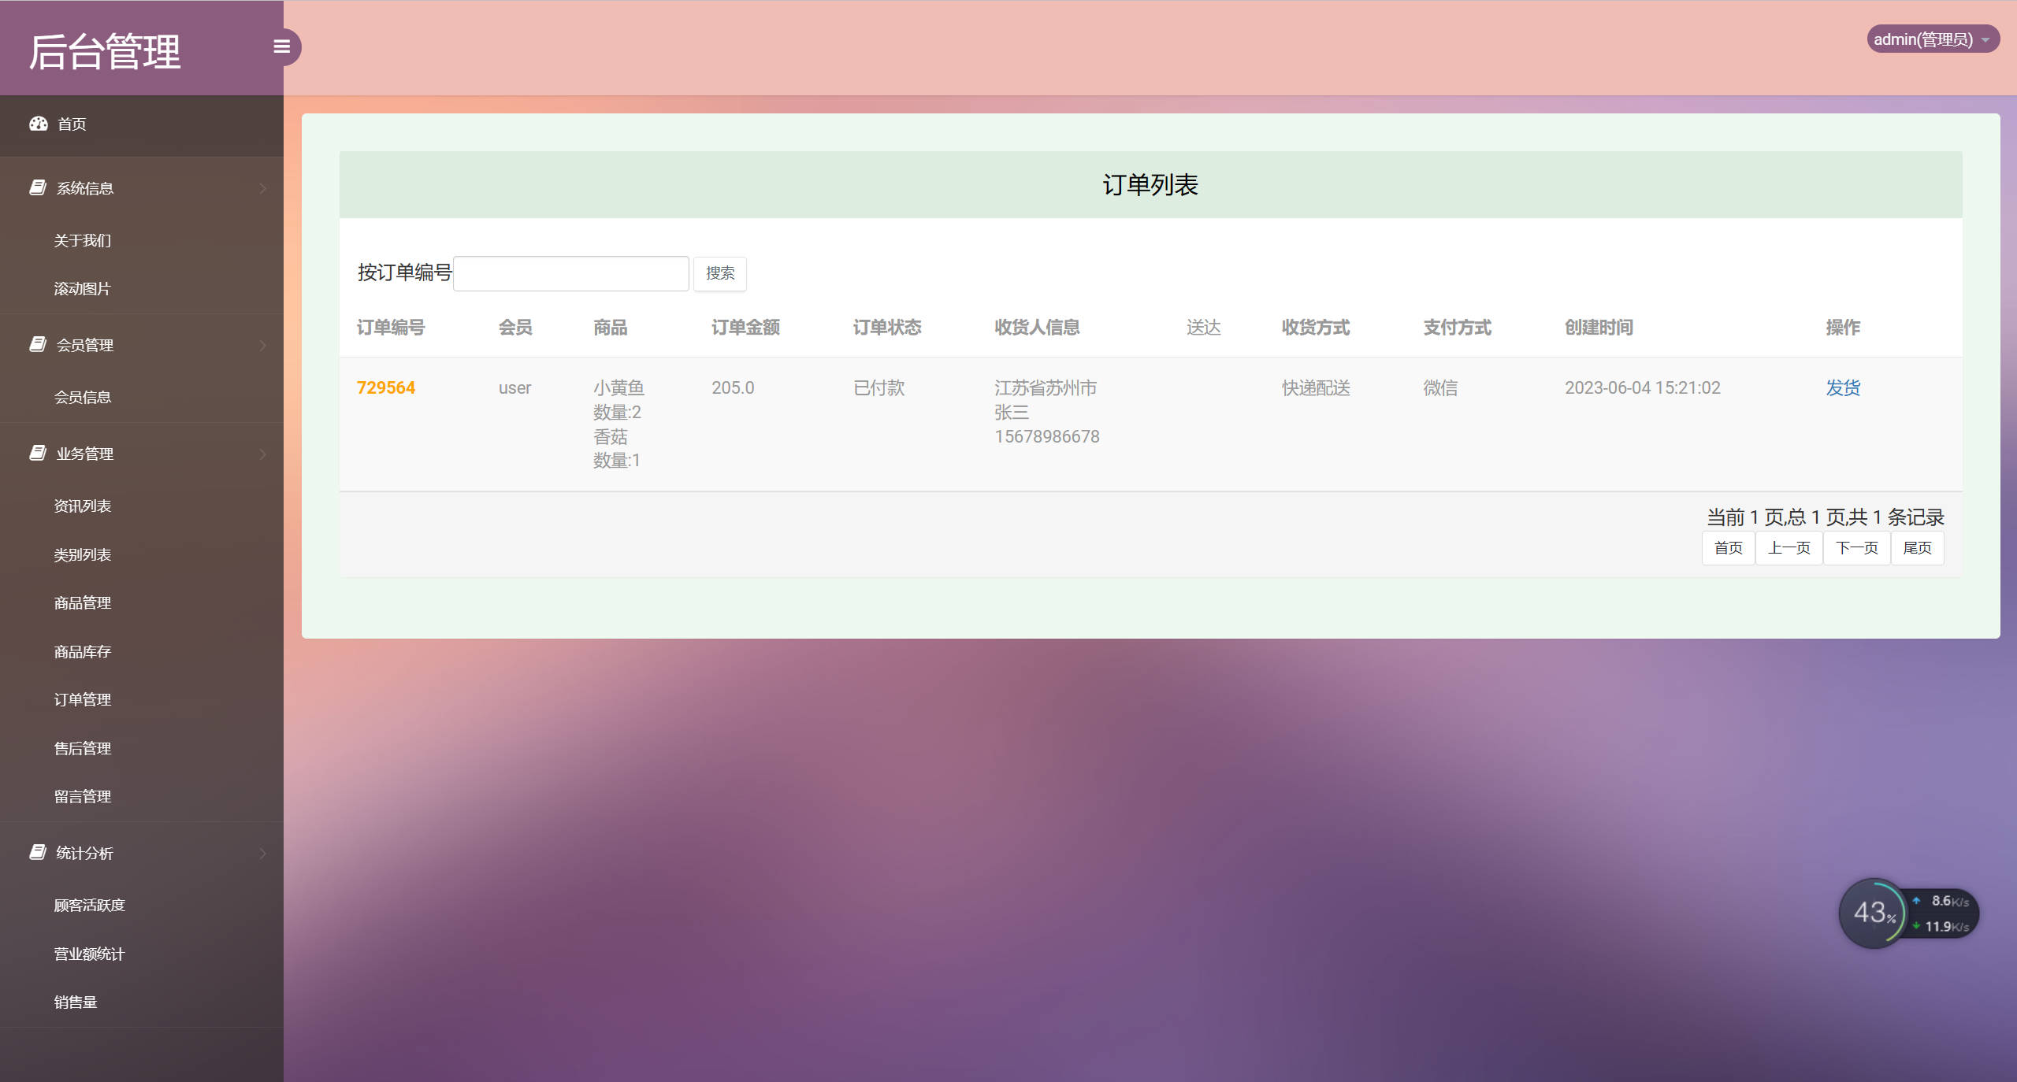Open the admin(管理员) account dropdown

tap(1932, 39)
